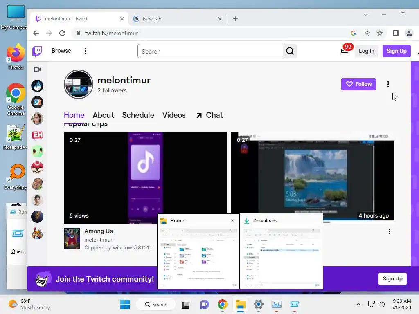Open Settings gear in taskbar
419x314 pixels.
coord(259,304)
